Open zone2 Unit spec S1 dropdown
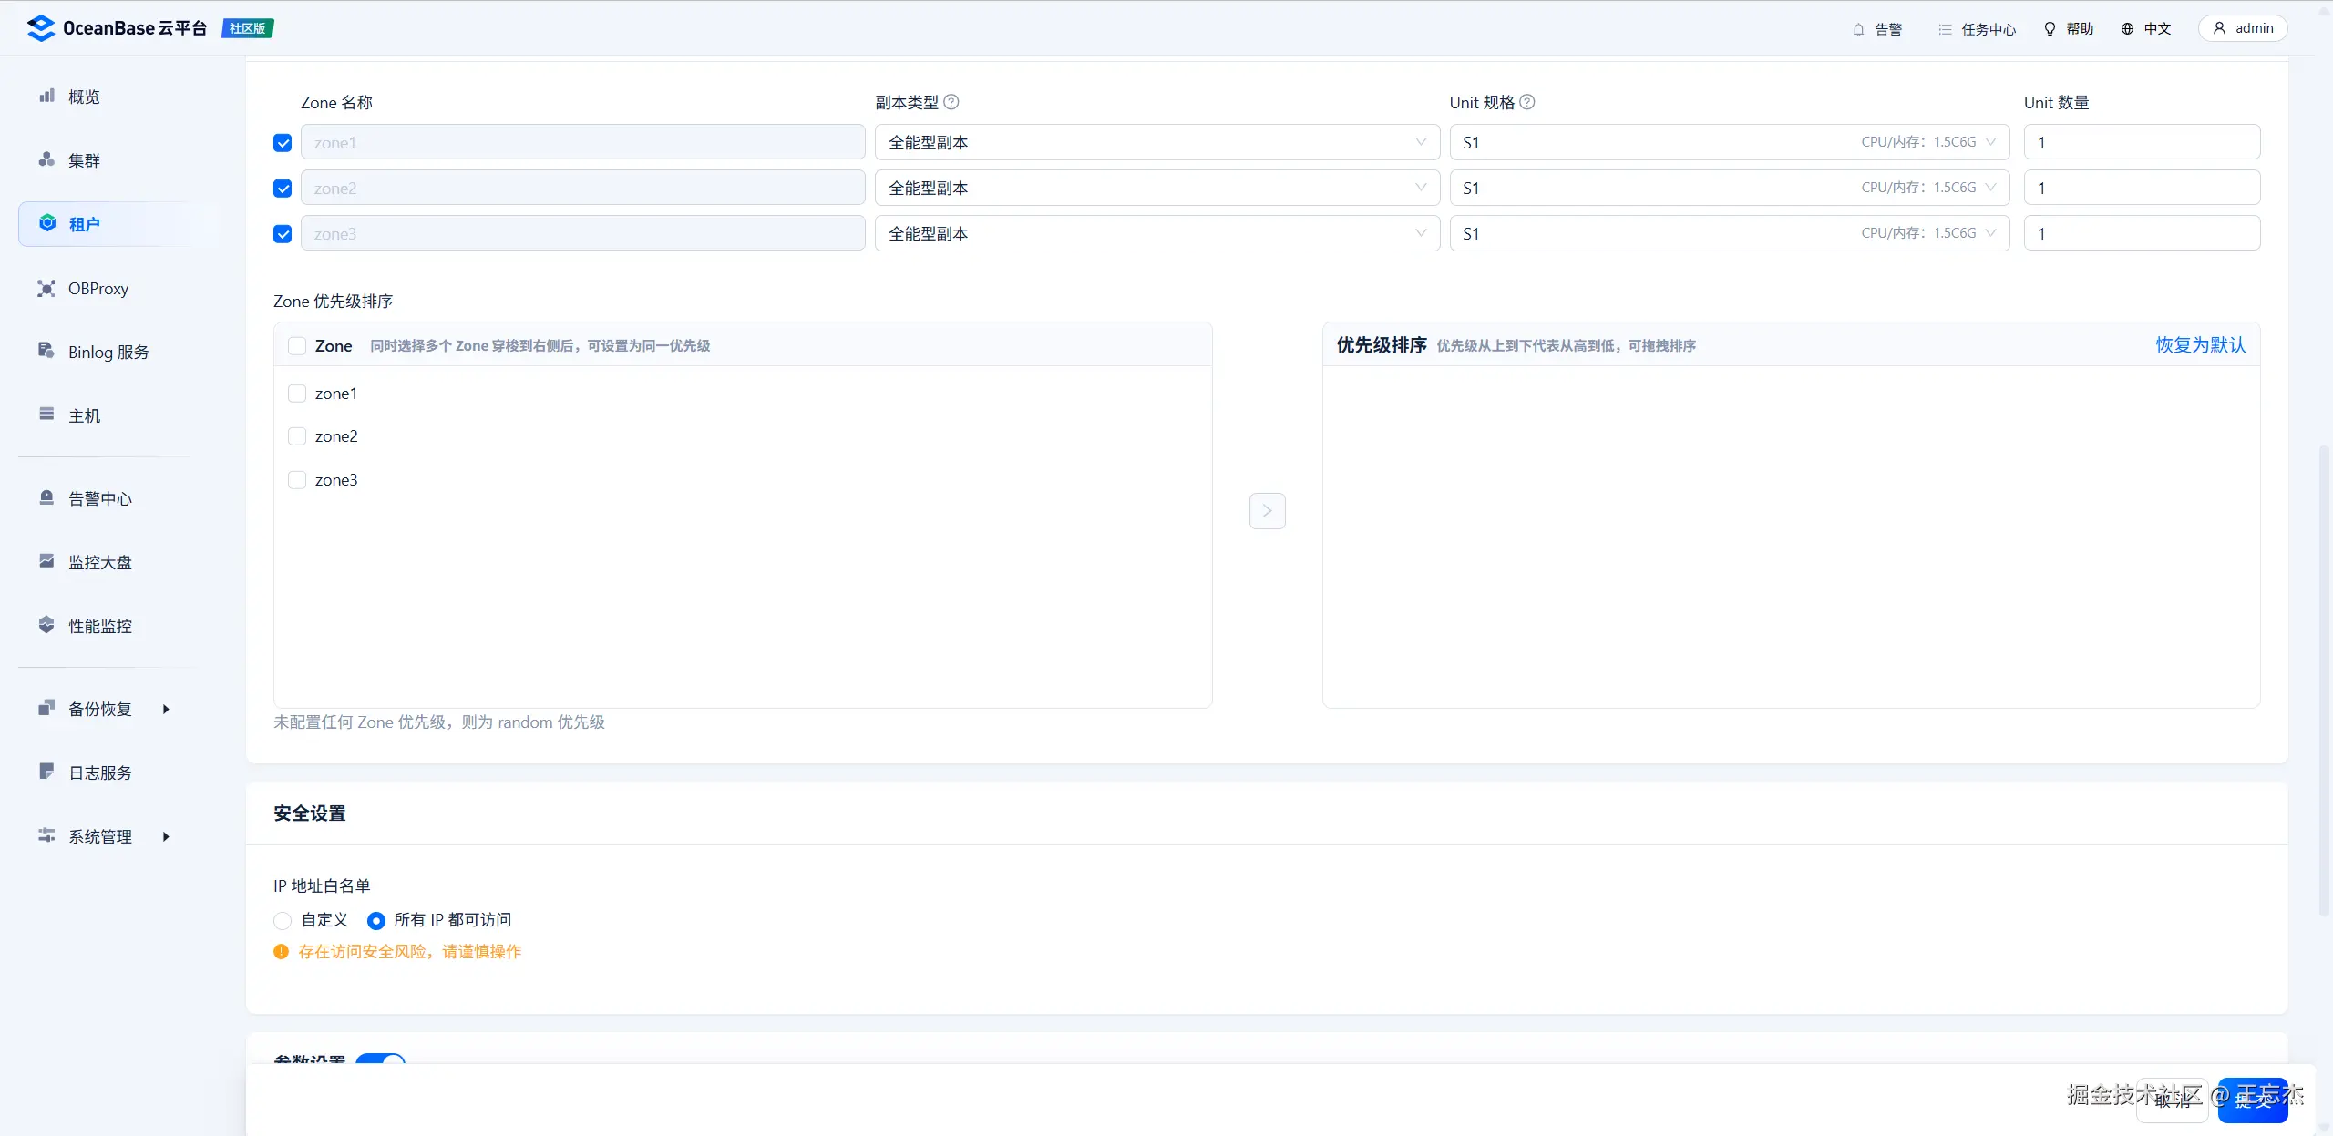 tap(1729, 188)
